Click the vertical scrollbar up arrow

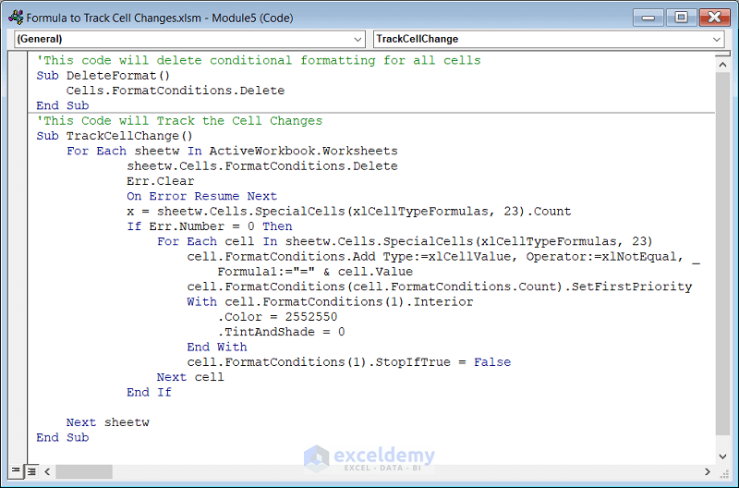(x=722, y=65)
